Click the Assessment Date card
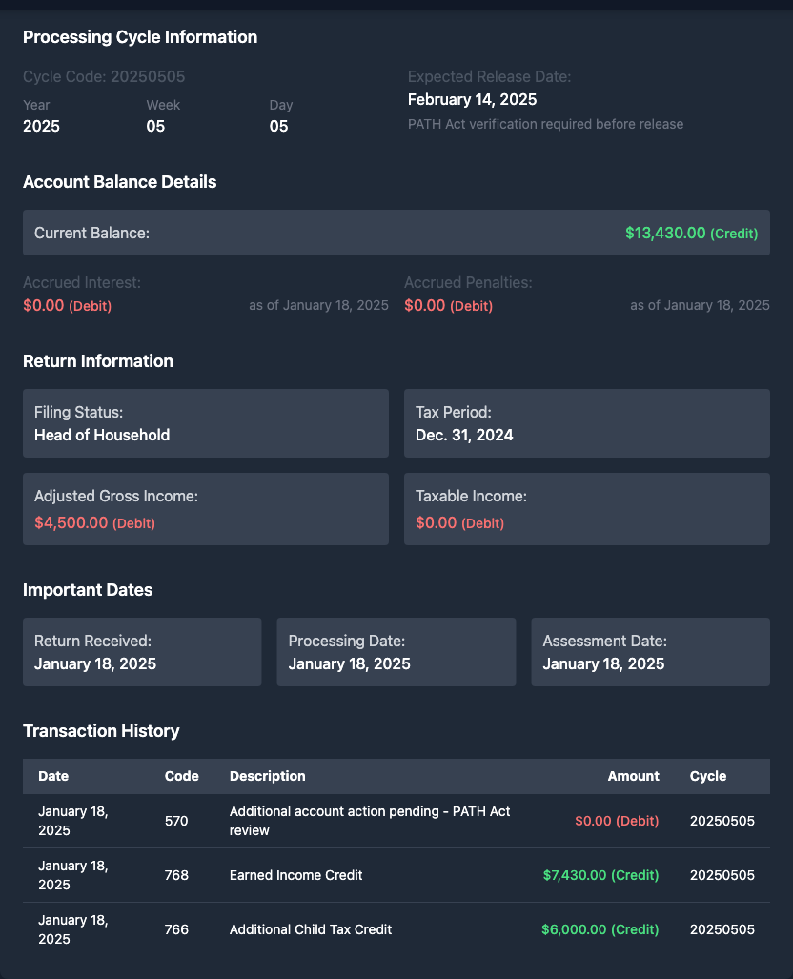This screenshot has width=793, height=979. [650, 652]
